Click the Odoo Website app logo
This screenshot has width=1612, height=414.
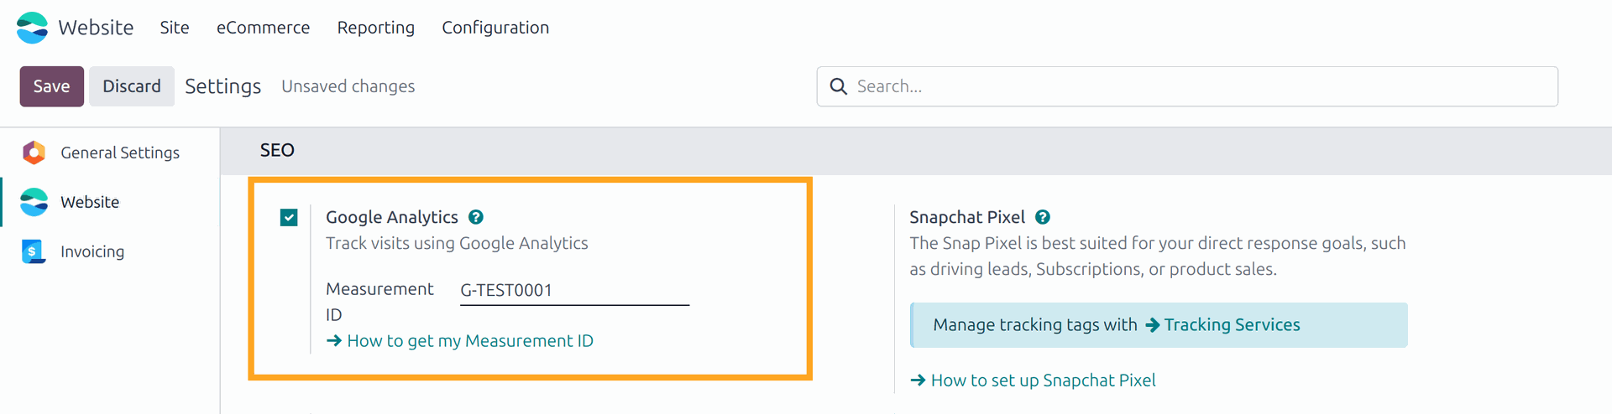(x=33, y=28)
